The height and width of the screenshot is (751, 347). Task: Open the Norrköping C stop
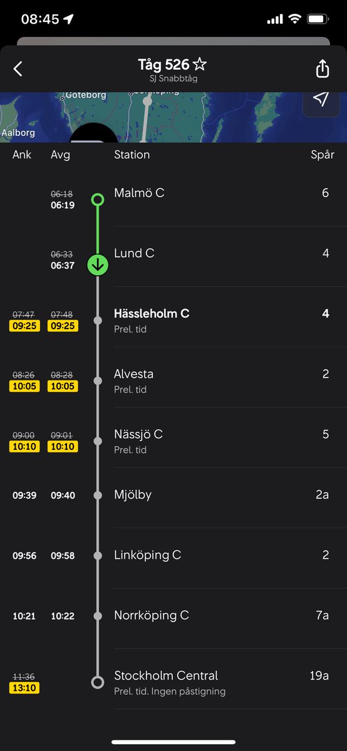click(173, 618)
